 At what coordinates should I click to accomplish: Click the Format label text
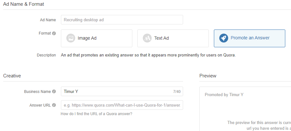point(45,33)
